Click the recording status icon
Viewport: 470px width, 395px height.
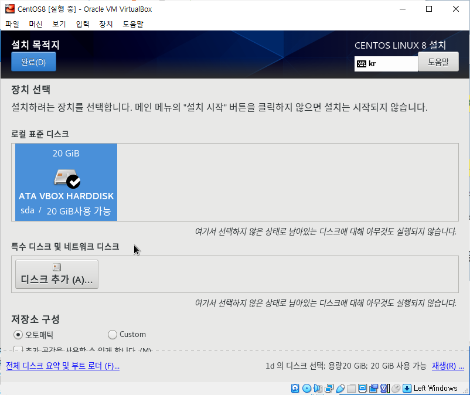373,388
